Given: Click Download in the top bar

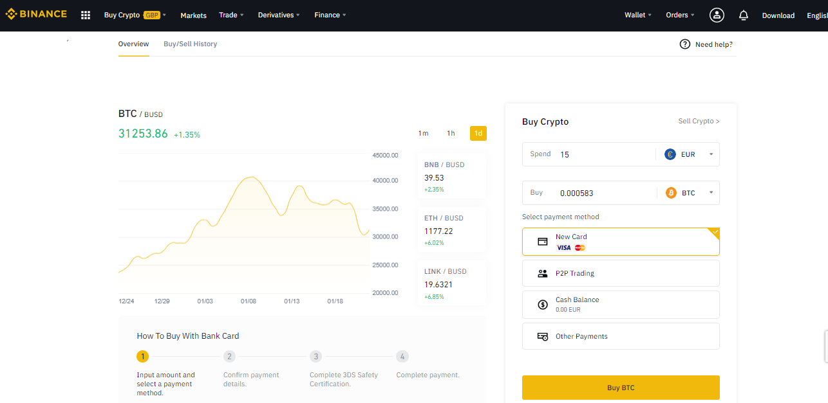Looking at the screenshot, I should [778, 15].
